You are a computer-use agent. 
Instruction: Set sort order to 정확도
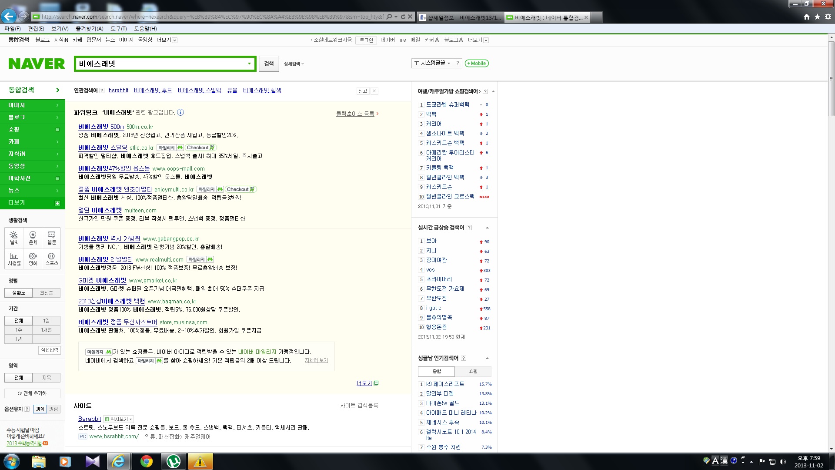pos(19,293)
